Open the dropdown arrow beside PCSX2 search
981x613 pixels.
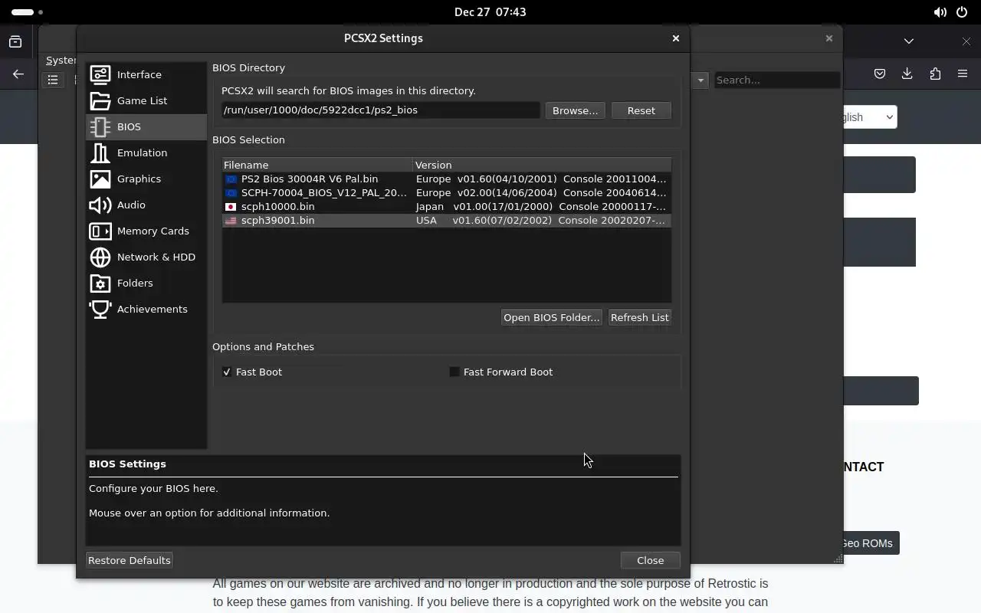click(x=700, y=80)
